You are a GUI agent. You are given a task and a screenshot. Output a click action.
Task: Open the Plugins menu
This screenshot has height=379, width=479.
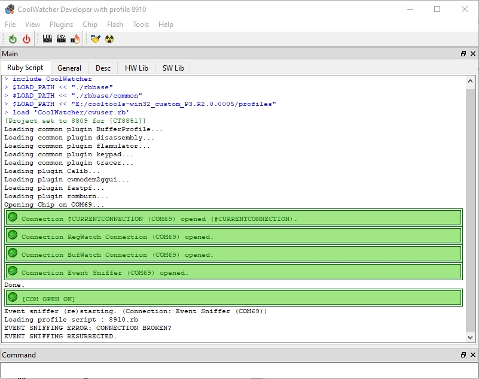pos(61,25)
